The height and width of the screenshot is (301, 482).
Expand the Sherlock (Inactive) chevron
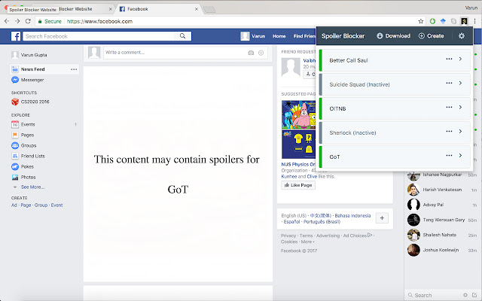pos(460,131)
